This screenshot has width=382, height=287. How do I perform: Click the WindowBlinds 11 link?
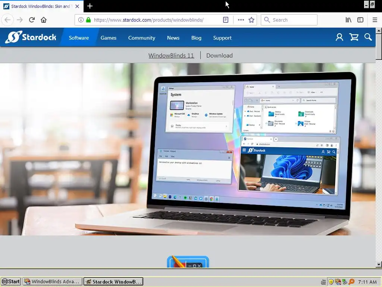[171, 55]
